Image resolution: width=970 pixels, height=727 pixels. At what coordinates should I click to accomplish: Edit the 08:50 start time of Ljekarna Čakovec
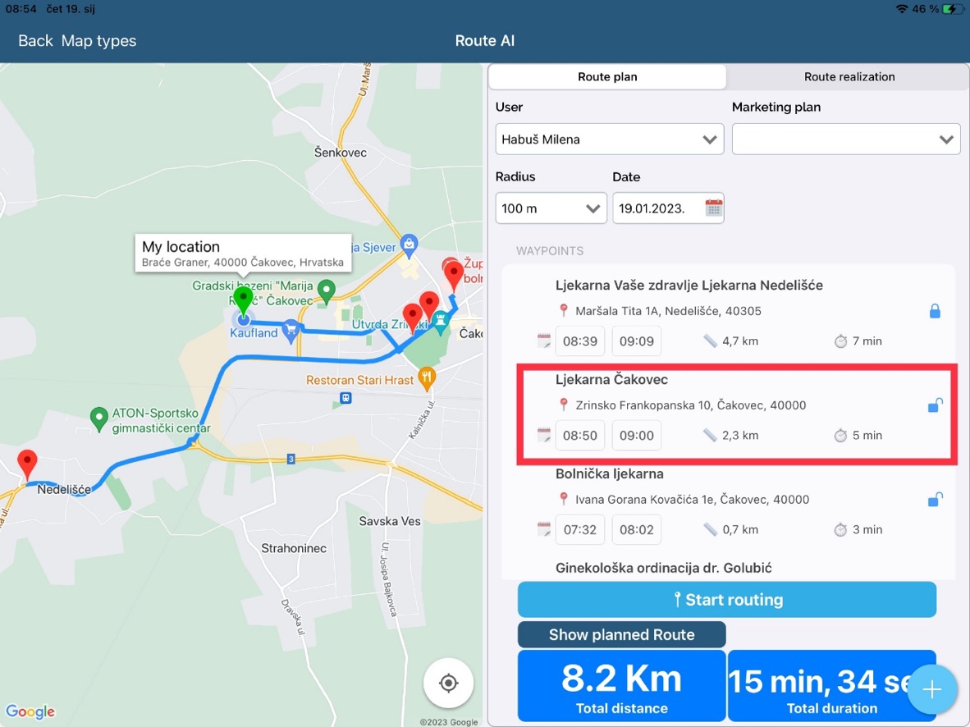click(580, 436)
